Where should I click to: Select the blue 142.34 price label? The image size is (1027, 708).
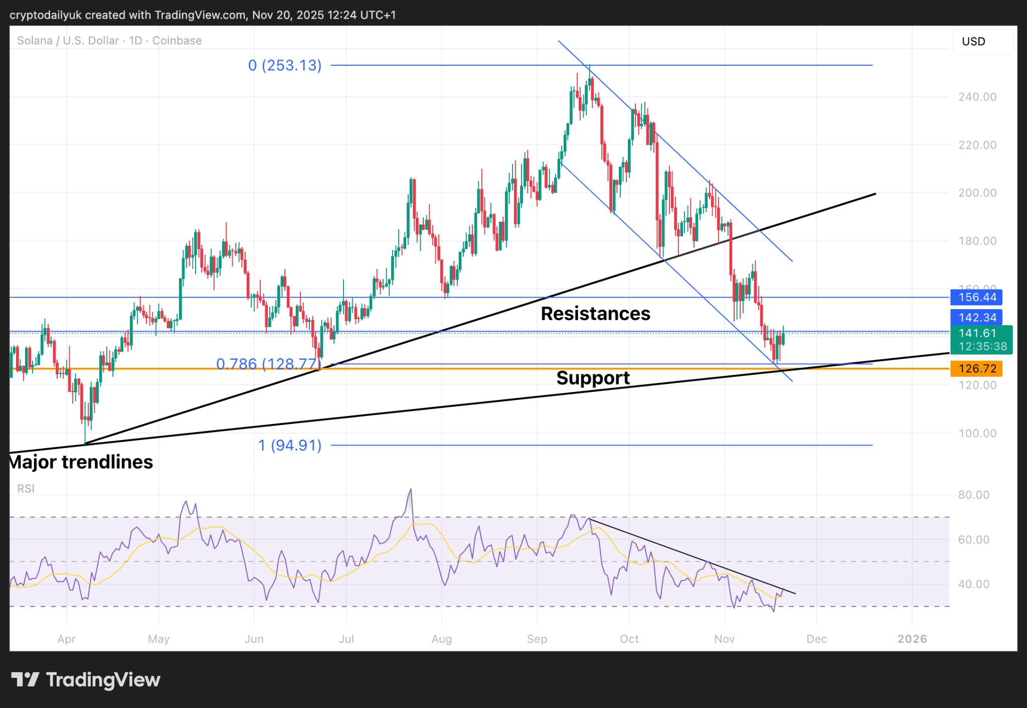point(976,317)
